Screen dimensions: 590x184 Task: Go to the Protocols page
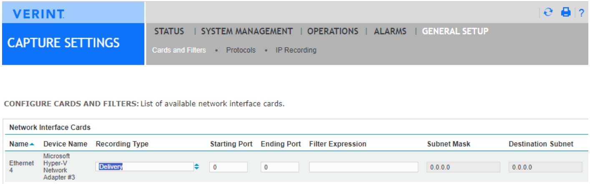[241, 50]
